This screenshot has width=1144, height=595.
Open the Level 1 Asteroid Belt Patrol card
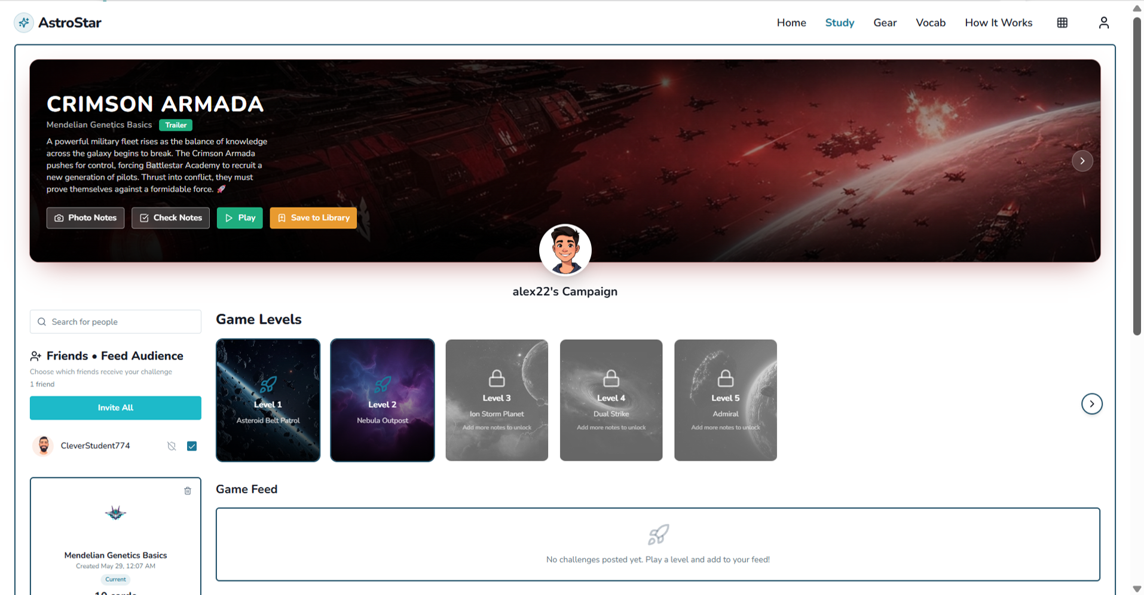(268, 400)
